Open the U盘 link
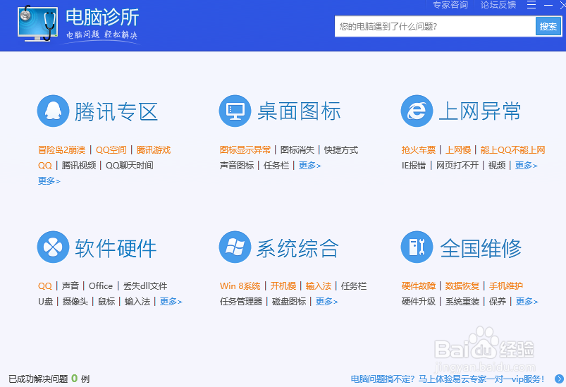 [x=46, y=302]
